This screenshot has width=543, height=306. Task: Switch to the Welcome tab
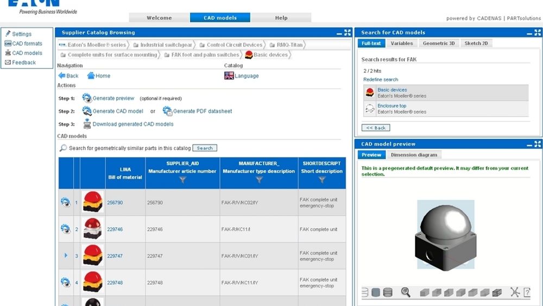point(159,18)
